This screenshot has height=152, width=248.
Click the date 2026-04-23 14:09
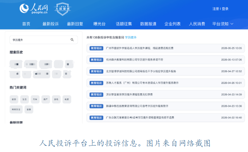click(x=231, y=94)
